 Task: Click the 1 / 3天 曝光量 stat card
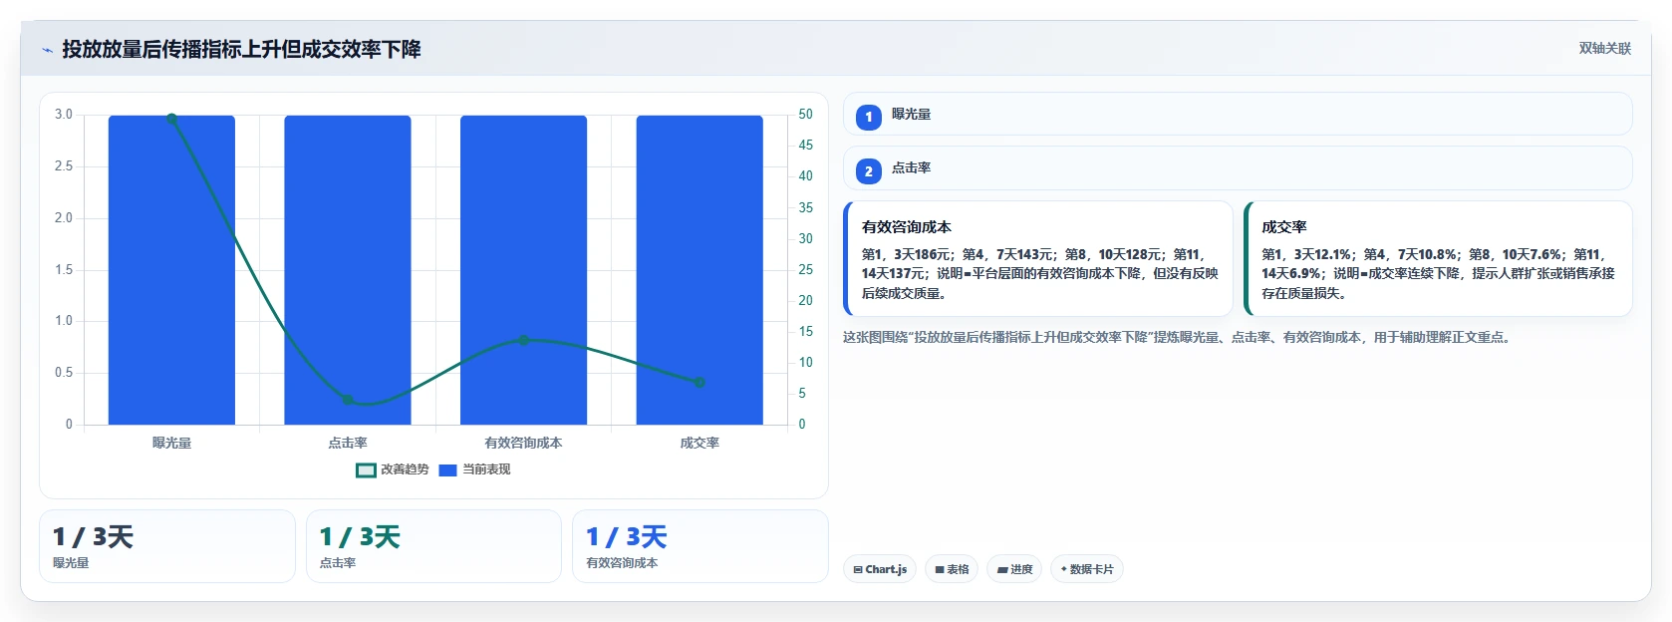(x=167, y=546)
